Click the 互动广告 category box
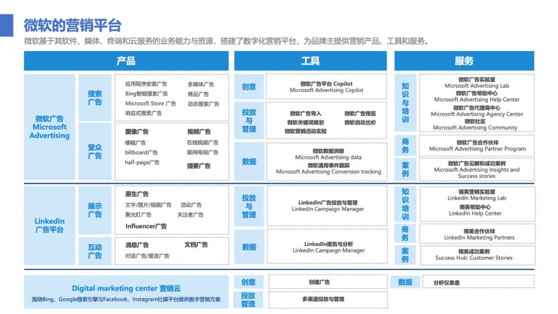The width and height of the screenshot is (558, 314). (x=95, y=251)
